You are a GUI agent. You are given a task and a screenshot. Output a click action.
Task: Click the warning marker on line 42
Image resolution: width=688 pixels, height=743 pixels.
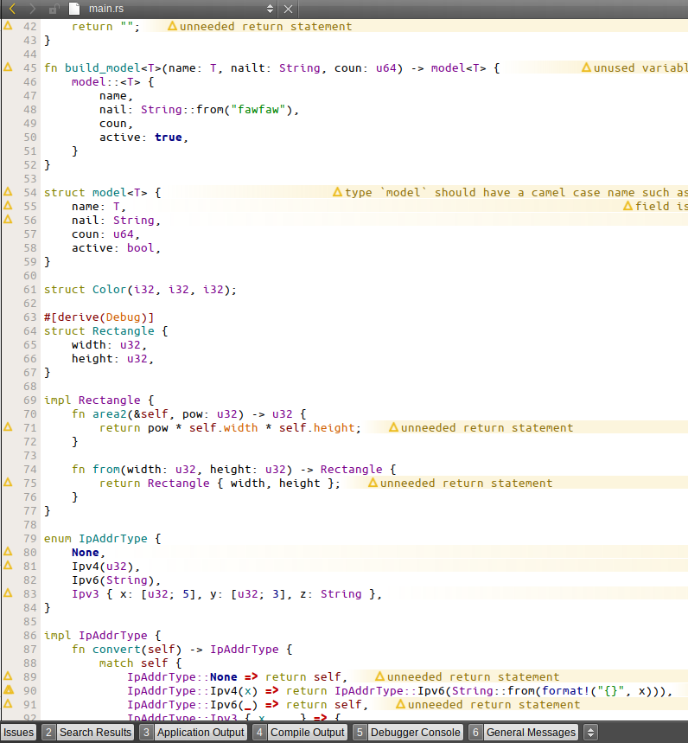coord(8,26)
